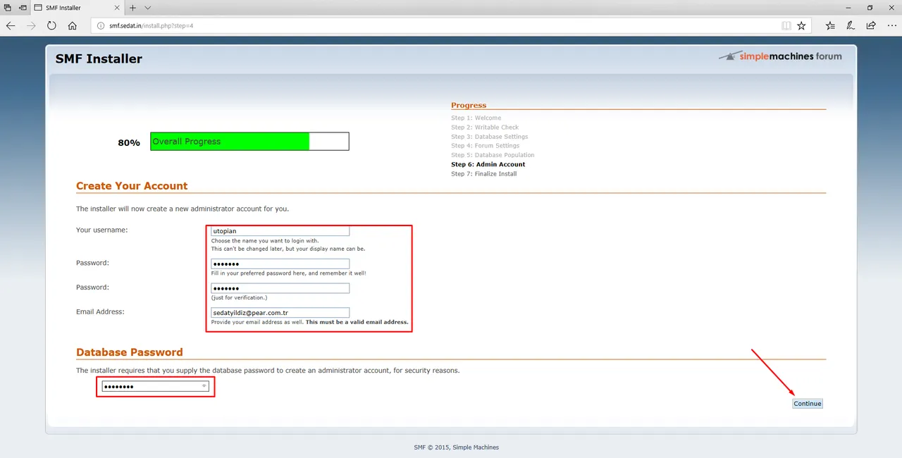The width and height of the screenshot is (902, 458).
Task: Click the '(just for verification.)' hint
Action: pos(239,297)
